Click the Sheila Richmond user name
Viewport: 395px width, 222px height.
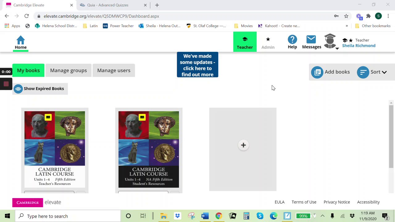pyautogui.click(x=359, y=46)
